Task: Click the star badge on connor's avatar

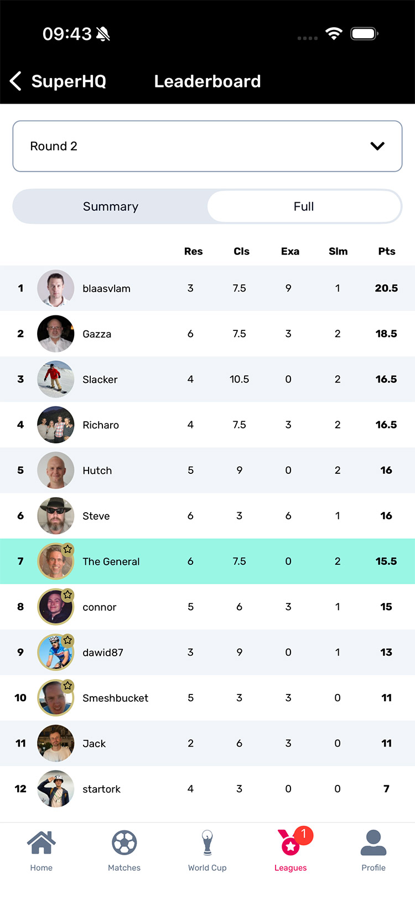Action: [x=68, y=595]
